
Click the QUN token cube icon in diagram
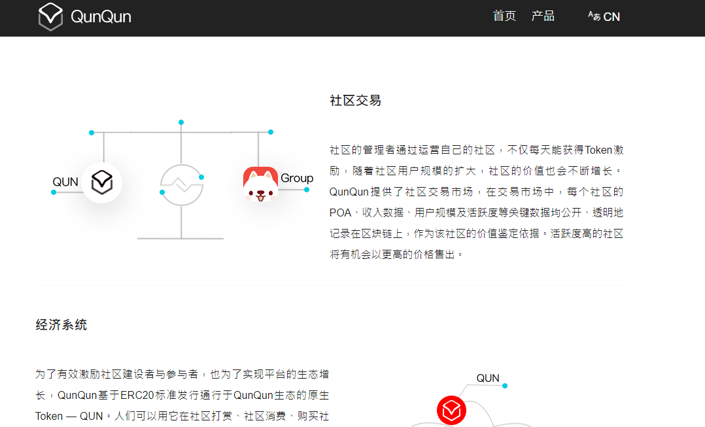(102, 182)
